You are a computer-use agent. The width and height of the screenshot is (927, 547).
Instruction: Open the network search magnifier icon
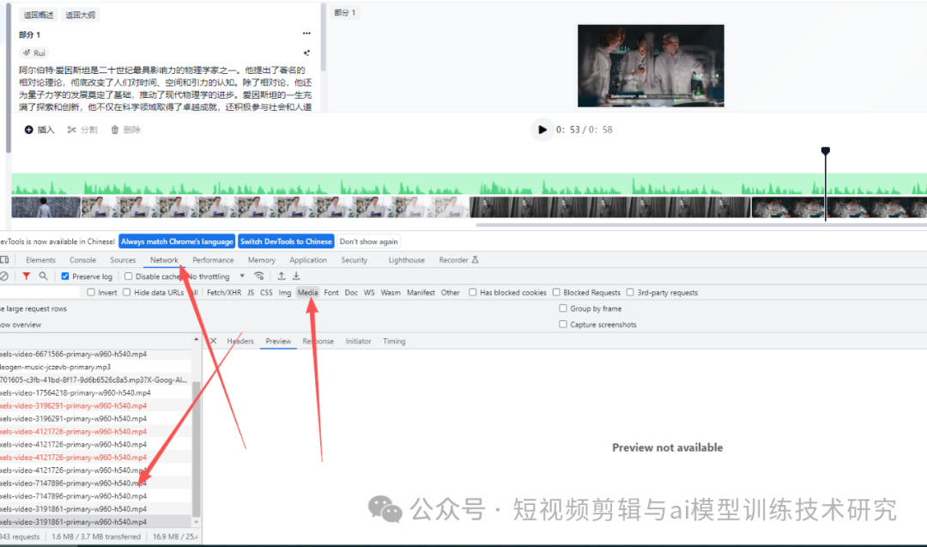(43, 276)
